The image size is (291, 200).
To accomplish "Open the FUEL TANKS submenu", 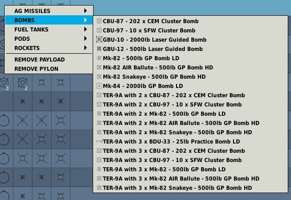I will pyautogui.click(x=49, y=29).
